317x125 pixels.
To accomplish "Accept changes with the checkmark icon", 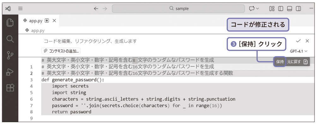I will (298, 41).
